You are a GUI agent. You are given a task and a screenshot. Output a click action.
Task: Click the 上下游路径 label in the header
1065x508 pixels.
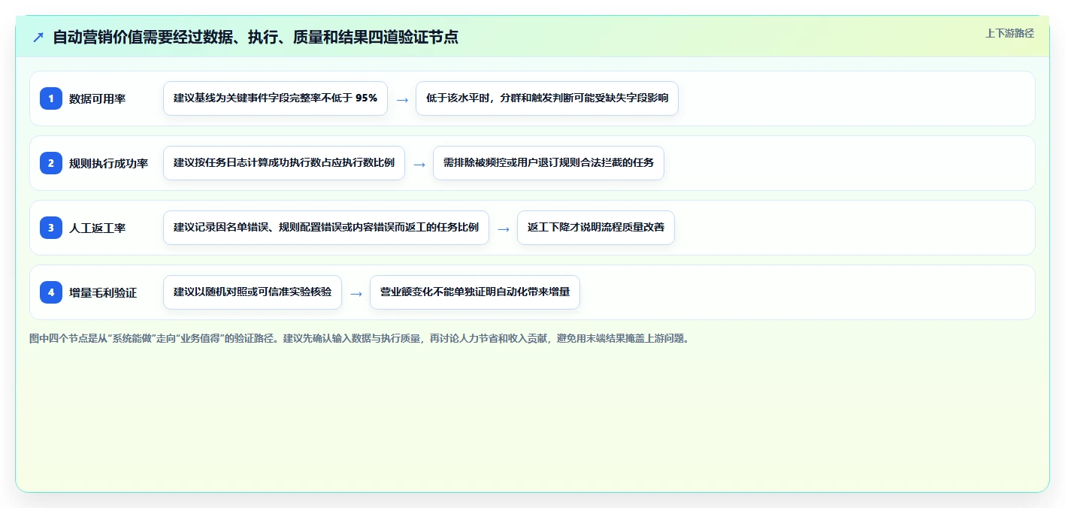pos(1009,33)
